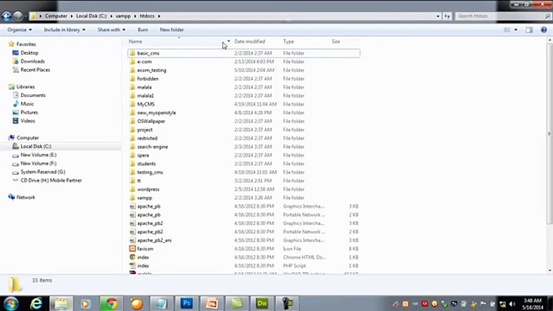Select New Volume (E:) in sidebar

pos(38,155)
